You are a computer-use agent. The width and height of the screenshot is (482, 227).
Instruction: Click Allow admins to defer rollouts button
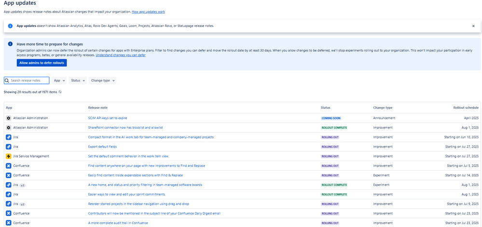coord(41,63)
